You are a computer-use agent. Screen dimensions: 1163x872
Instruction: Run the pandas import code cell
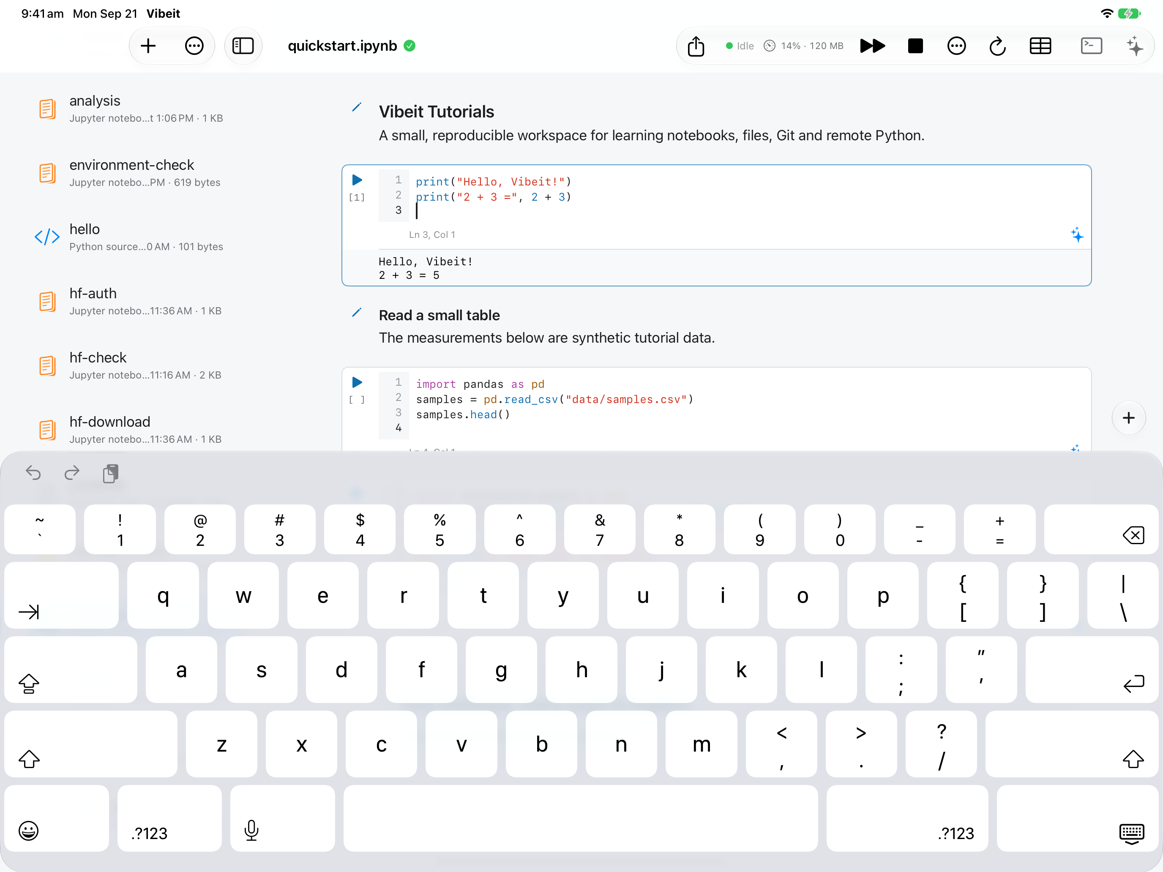(x=357, y=382)
